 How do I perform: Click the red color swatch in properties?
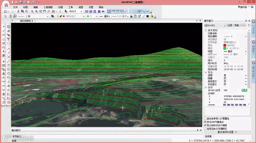[x=225, y=45]
